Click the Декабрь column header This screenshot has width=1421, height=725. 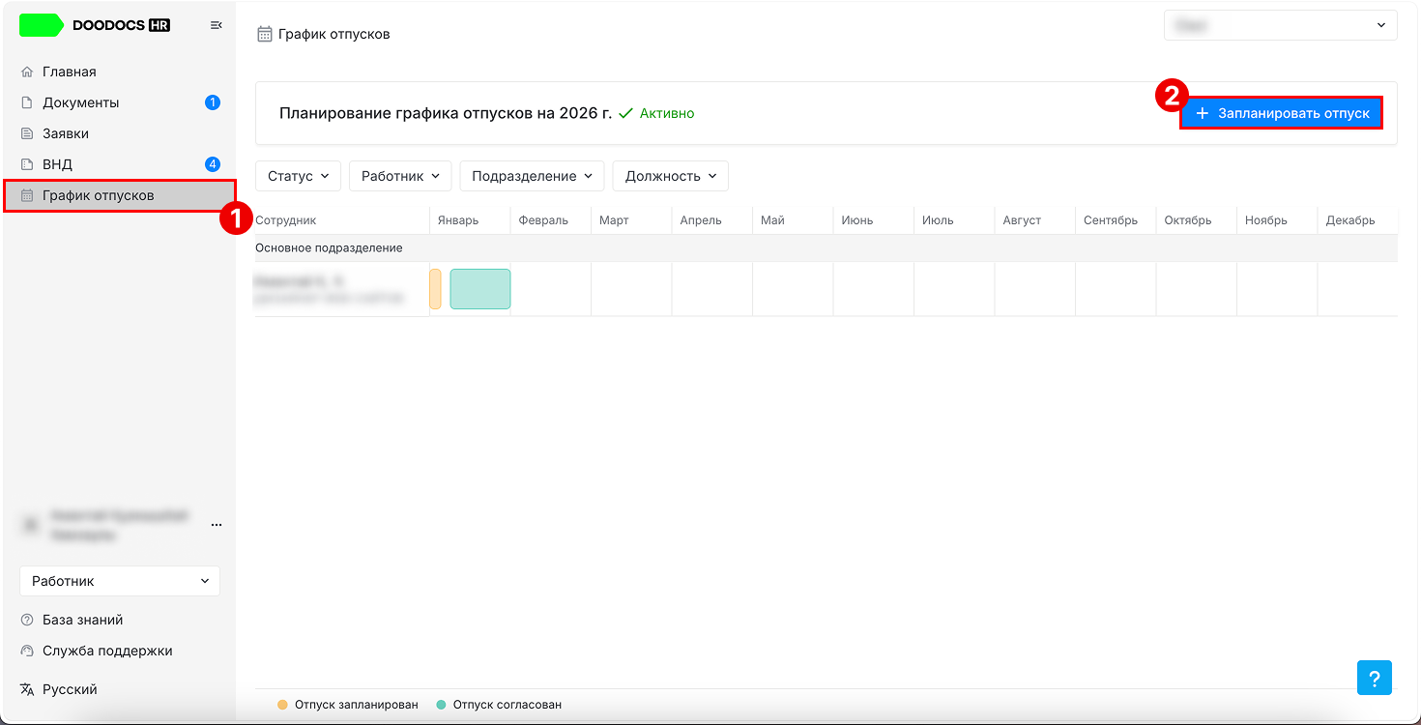pyautogui.click(x=1350, y=220)
